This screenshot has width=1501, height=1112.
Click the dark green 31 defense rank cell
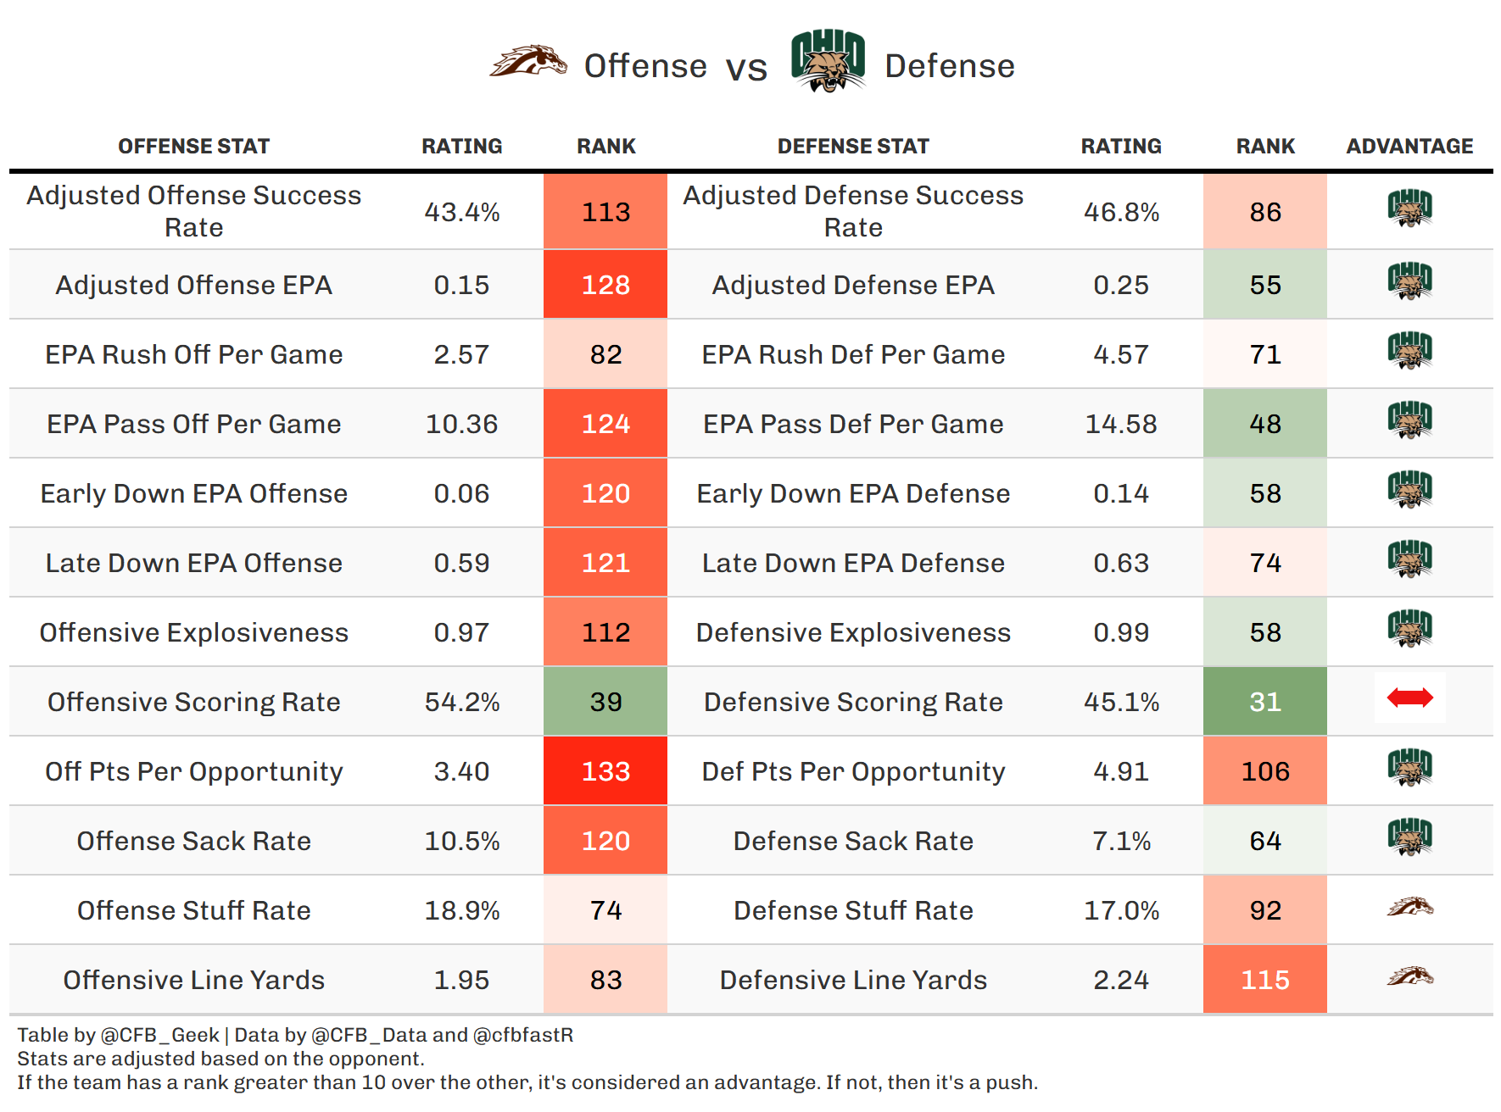(x=1264, y=702)
